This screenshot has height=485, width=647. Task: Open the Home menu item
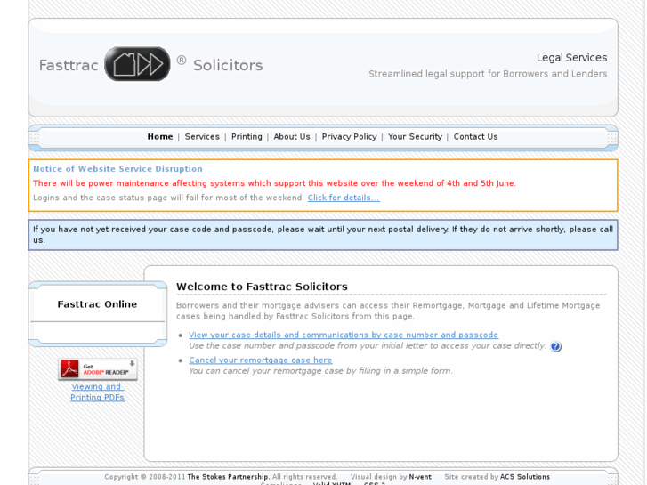click(160, 137)
